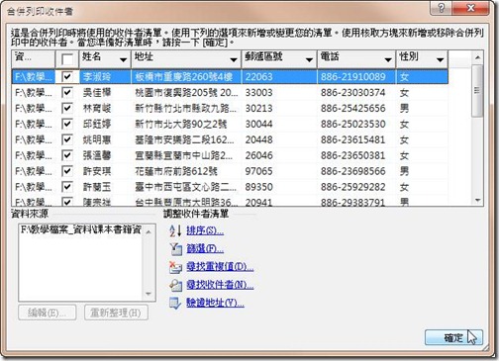This screenshot has height=361, width=499.
Task: Click the funnel filter icon beside 篩選
Action: 175,248
